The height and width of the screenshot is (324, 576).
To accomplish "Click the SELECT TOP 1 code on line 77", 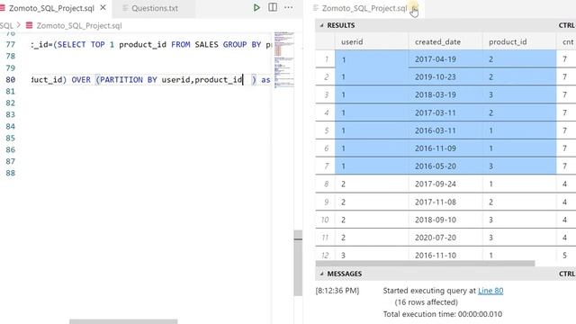I will 86,44.
